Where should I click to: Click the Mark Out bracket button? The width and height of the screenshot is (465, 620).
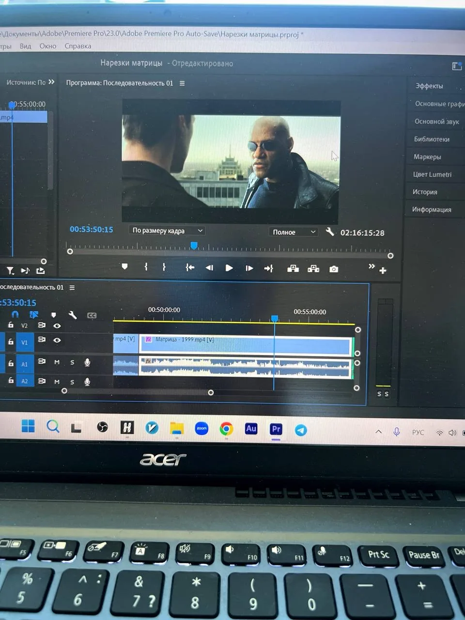click(164, 267)
